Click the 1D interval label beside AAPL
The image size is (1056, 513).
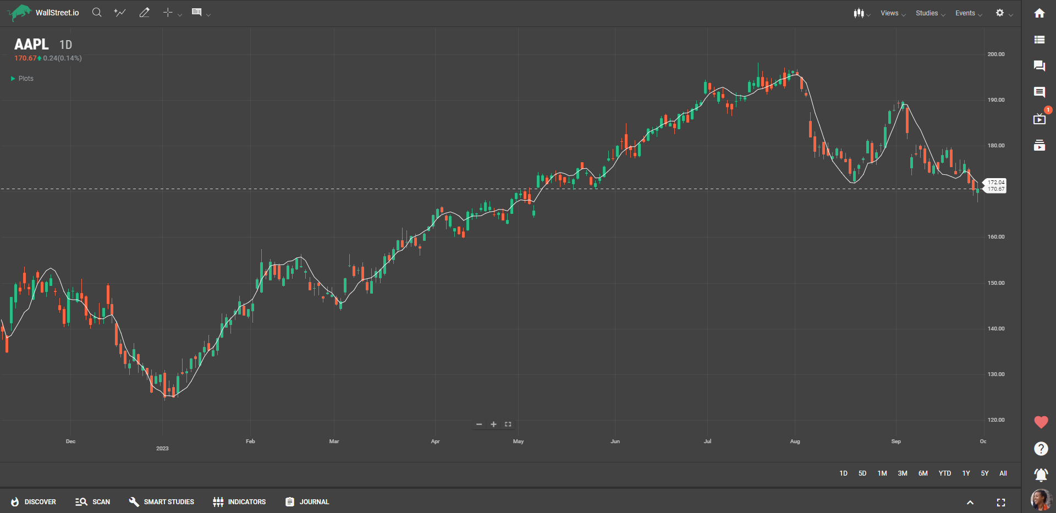(65, 45)
